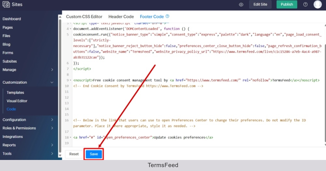The height and width of the screenshot is (171, 326).
Task: Click line number 16 in gutter
Action: (x=67, y=120)
